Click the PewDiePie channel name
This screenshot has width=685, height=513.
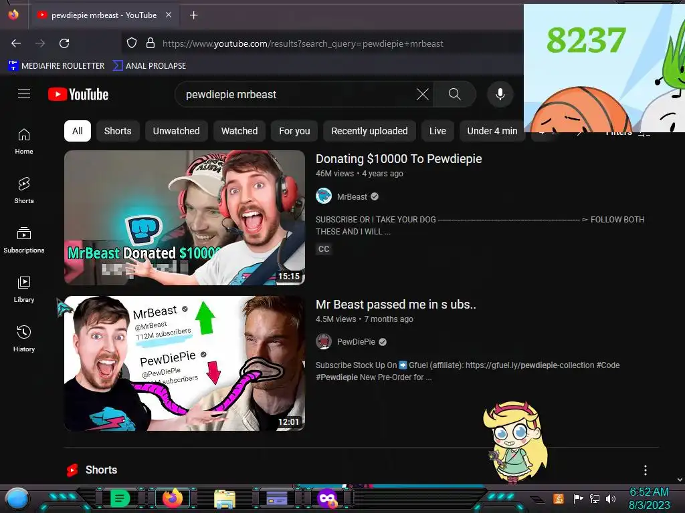click(356, 342)
